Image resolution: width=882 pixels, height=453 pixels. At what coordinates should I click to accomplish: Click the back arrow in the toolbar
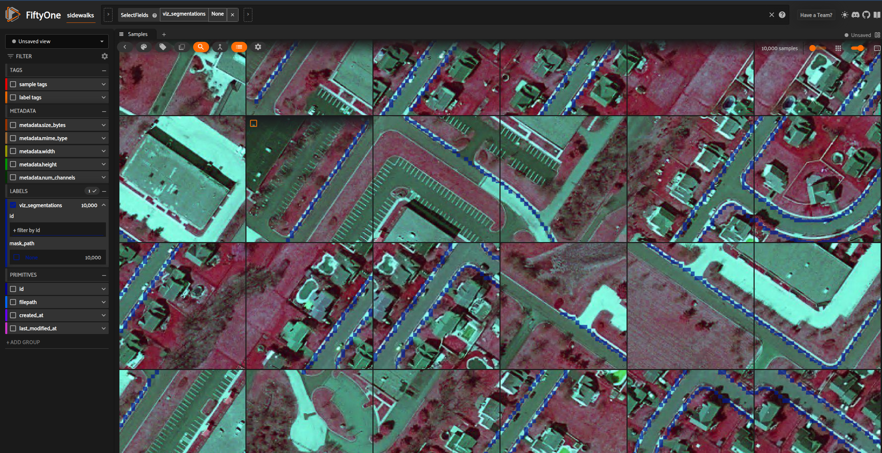(x=125, y=47)
